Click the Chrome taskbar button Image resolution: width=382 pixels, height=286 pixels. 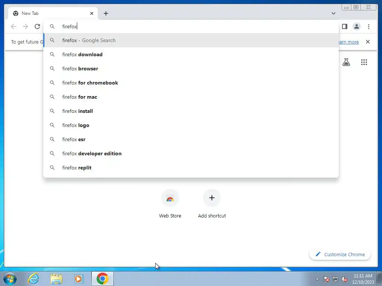pyautogui.click(x=103, y=279)
